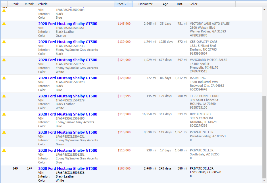Select rank 149 cell
Viewport: 267px width, 183px height.
15,168
